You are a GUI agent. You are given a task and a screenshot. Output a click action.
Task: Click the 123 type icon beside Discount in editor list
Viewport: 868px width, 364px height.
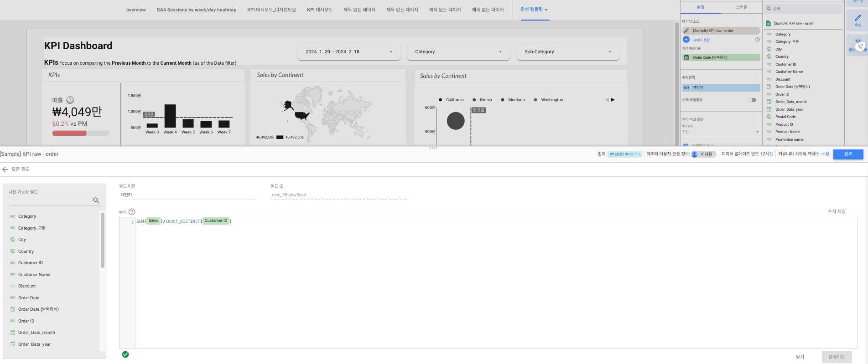point(13,286)
